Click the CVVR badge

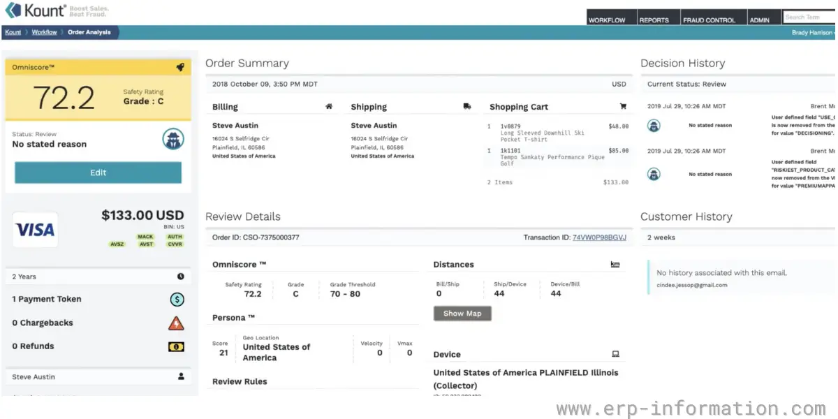point(175,244)
